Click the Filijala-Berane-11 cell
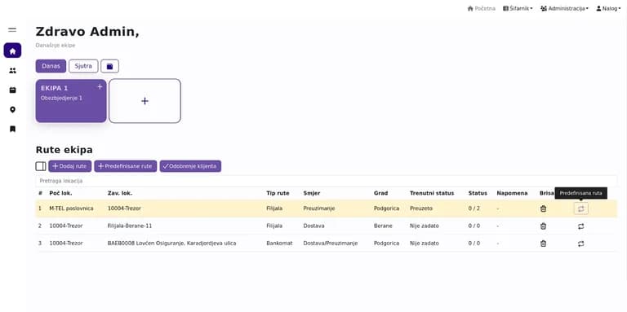The height and width of the screenshot is (312, 627). pyautogui.click(x=130, y=226)
